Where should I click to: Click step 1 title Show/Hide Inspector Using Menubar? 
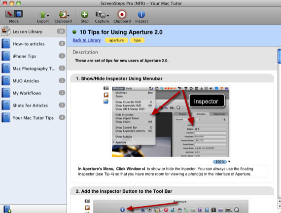tap(119, 79)
